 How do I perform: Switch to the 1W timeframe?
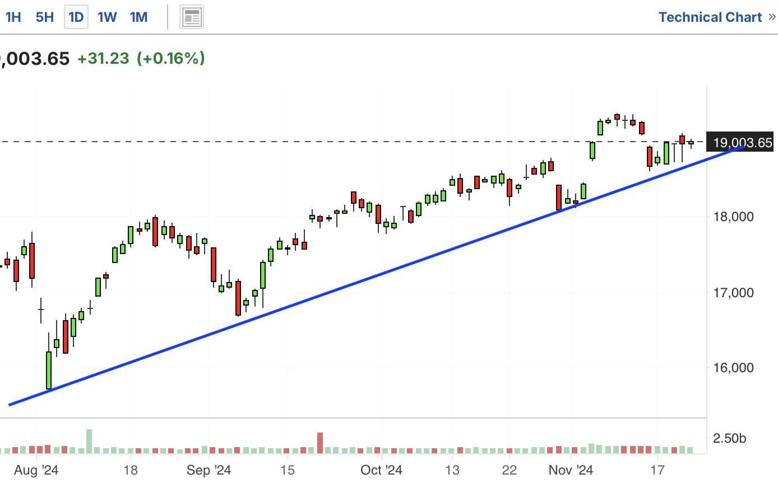tap(107, 17)
